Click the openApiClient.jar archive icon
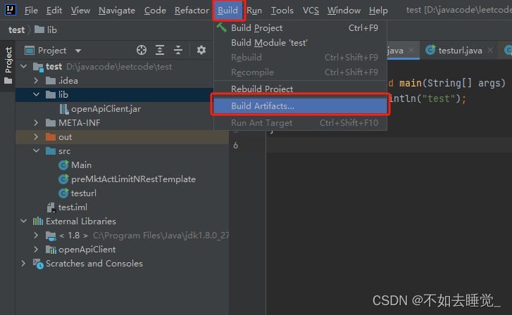Screen dimensions: 512x315 pos(63,109)
